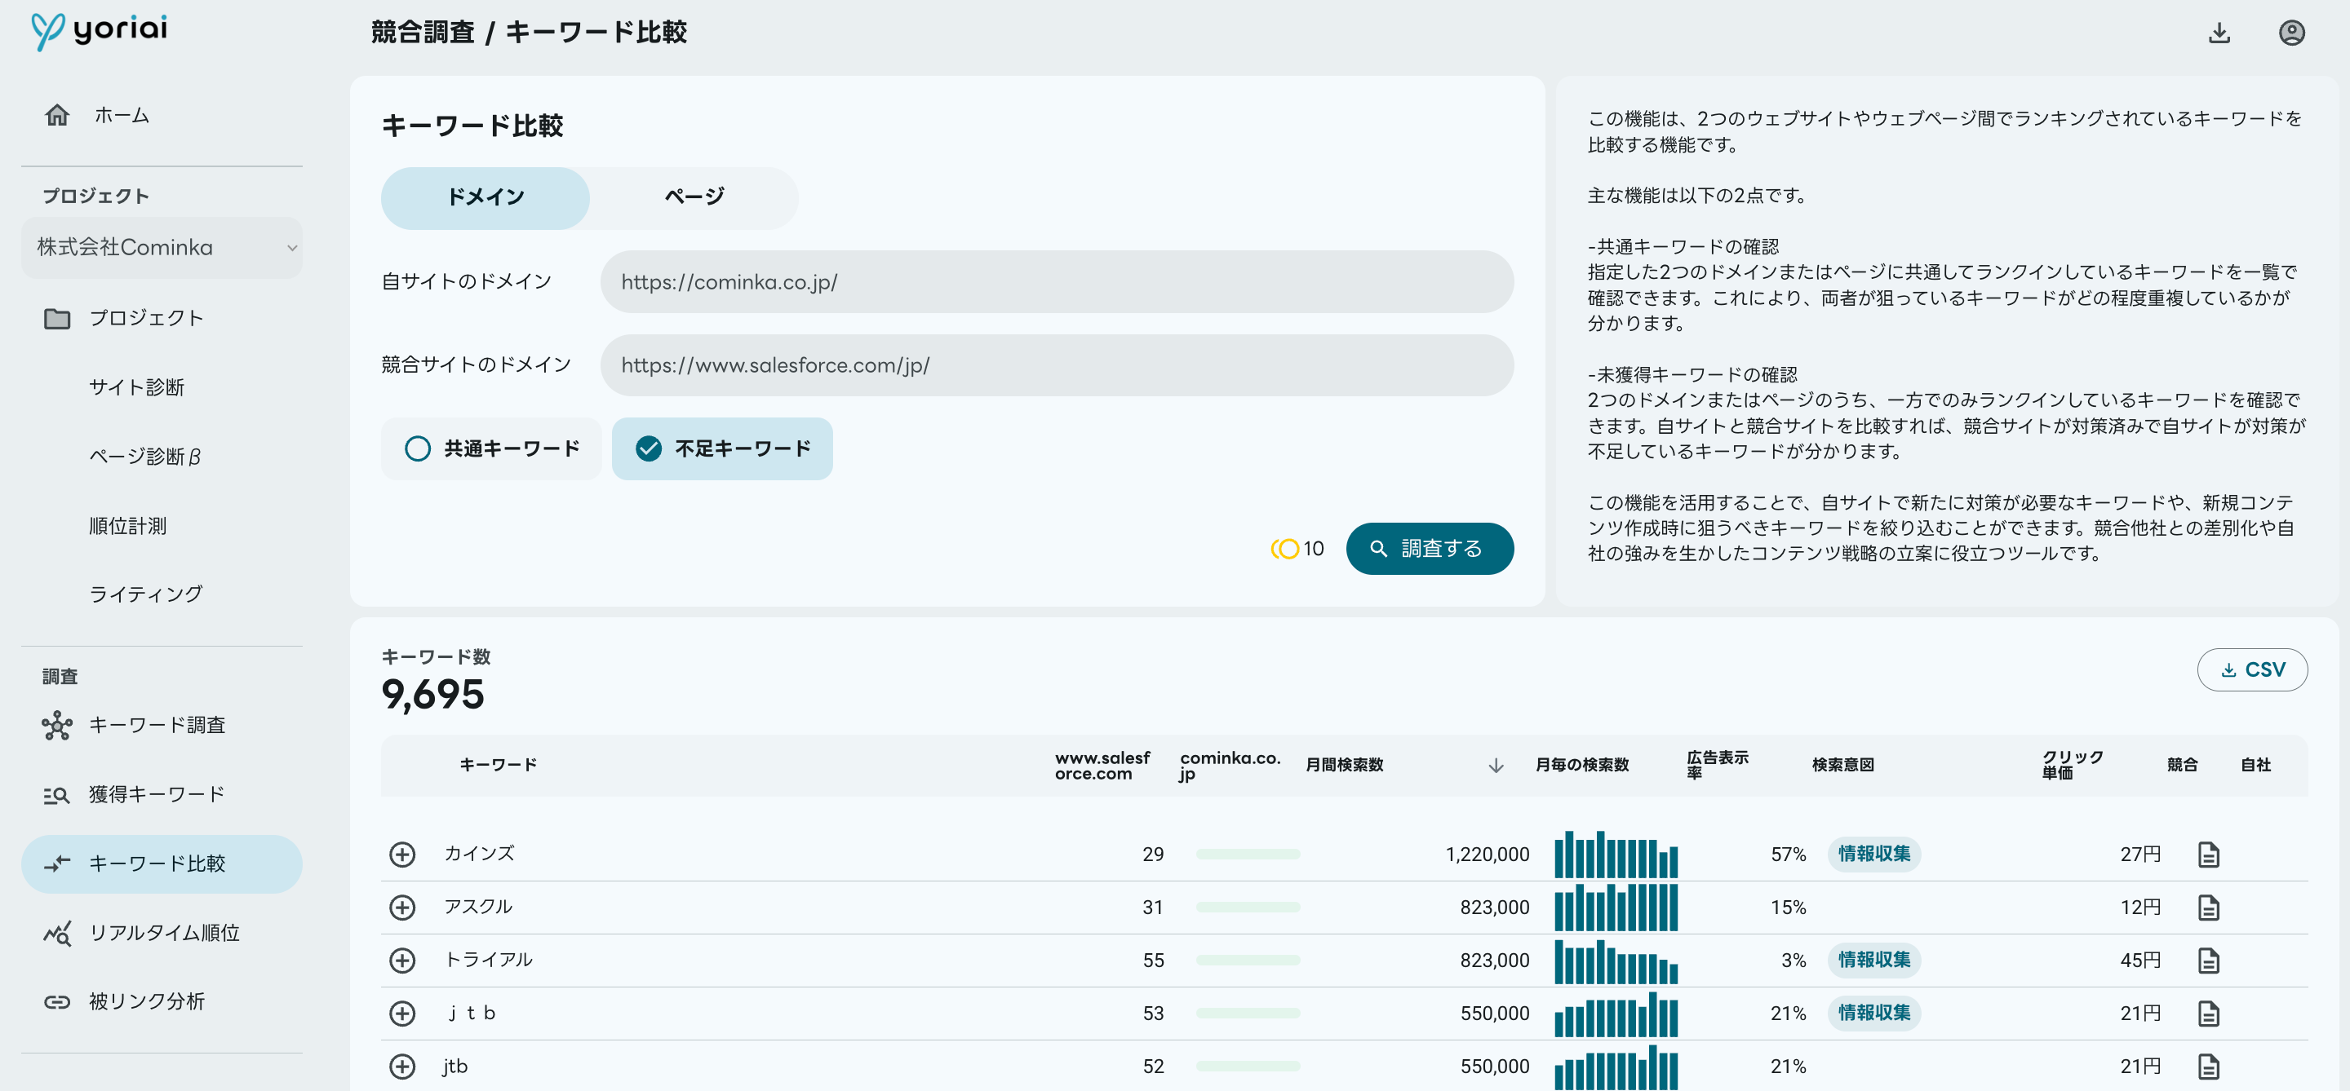Click the 調査する search button
The height and width of the screenshot is (1091, 2350).
click(1430, 549)
